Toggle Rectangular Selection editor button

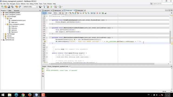[81, 13]
